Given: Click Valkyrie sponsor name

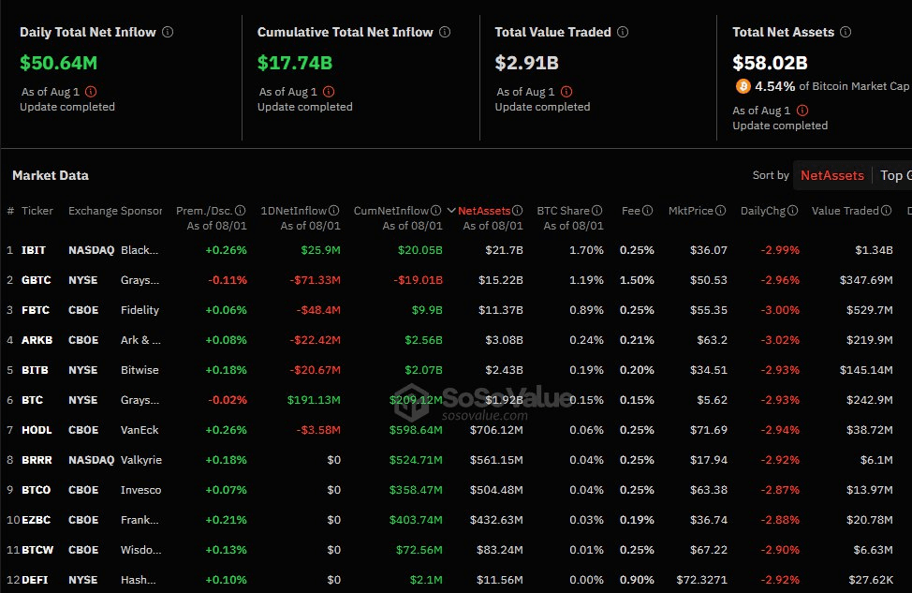Looking at the screenshot, I should coord(141,460).
